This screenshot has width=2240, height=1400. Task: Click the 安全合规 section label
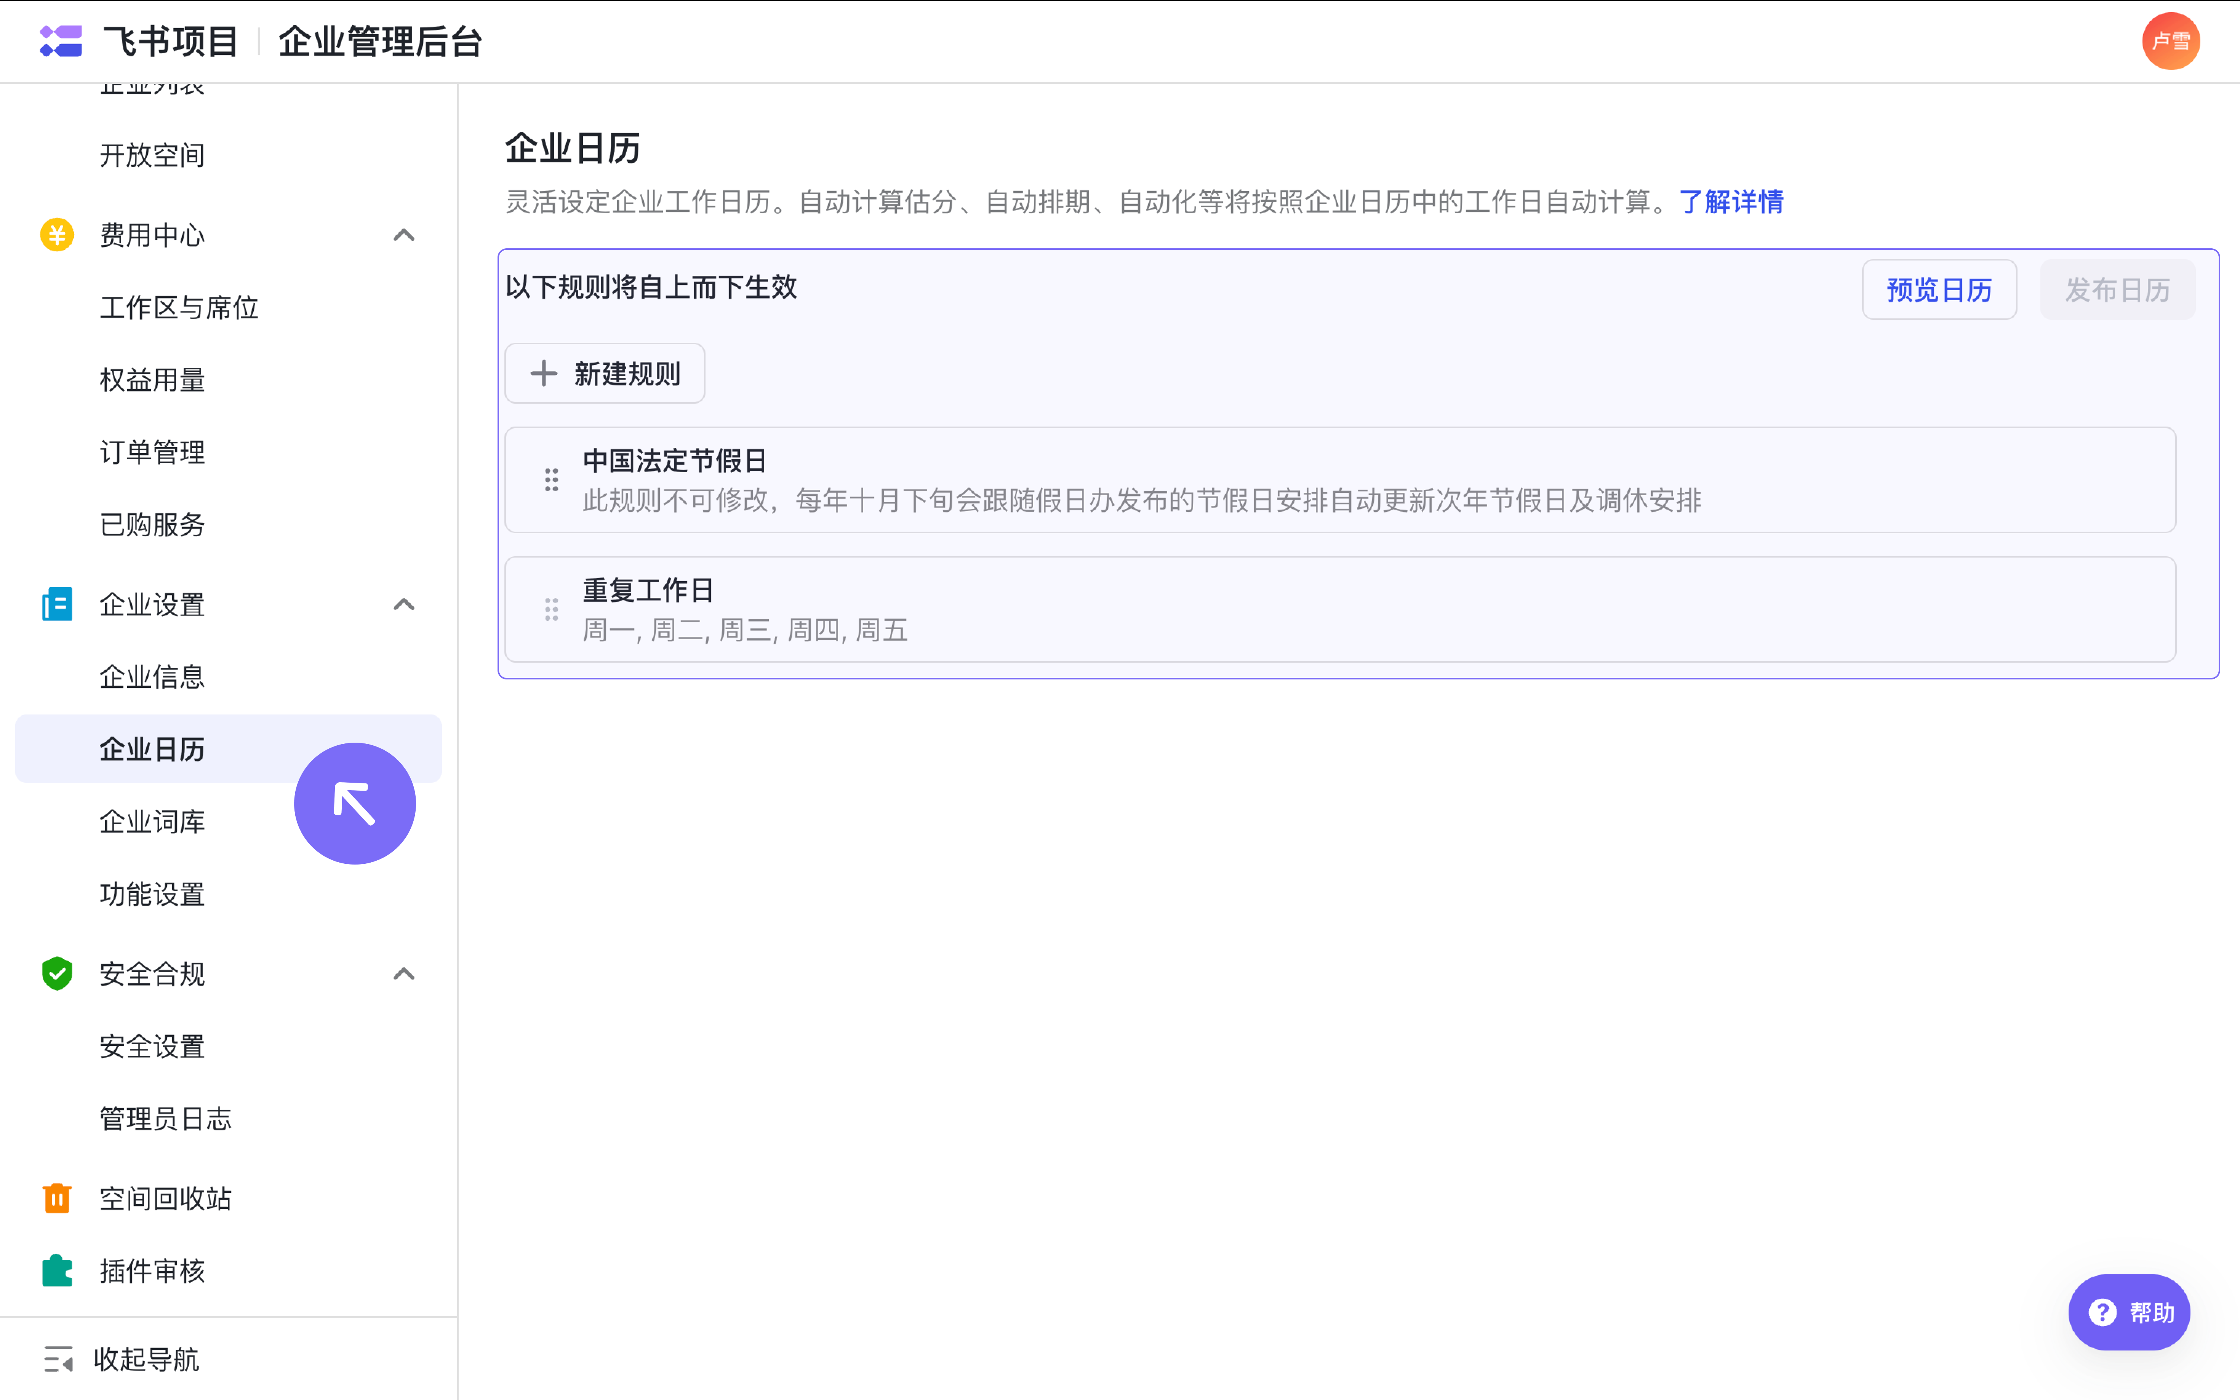coord(152,974)
